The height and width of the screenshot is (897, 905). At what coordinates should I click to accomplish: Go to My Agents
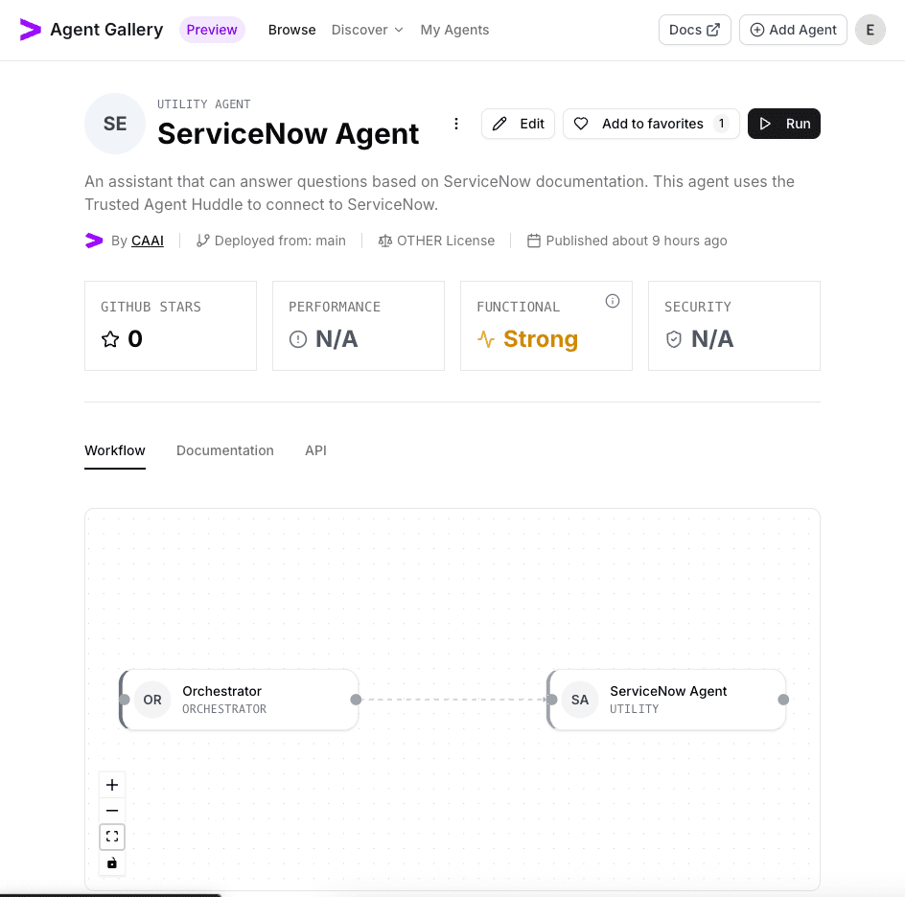[x=454, y=30]
